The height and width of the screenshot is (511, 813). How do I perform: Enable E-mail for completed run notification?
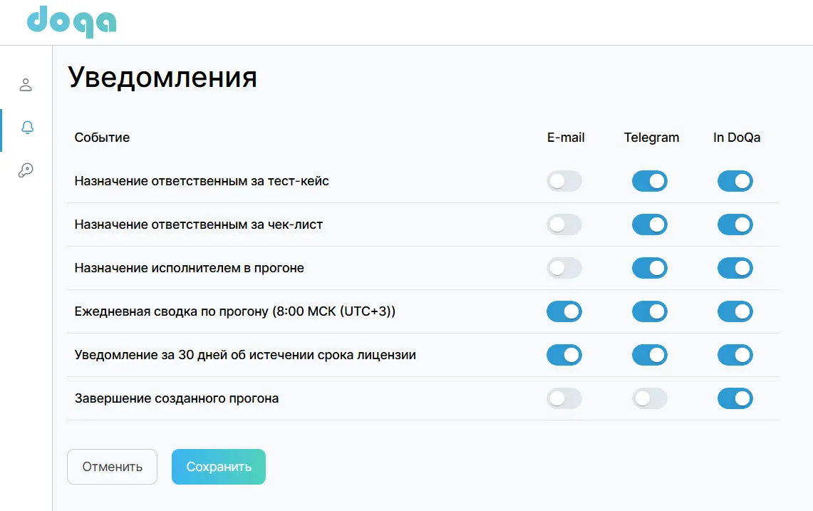[x=564, y=398]
